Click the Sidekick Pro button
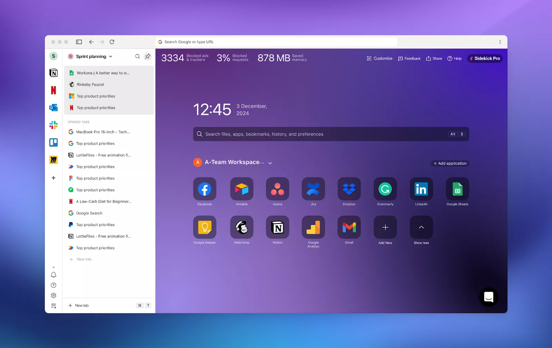 [485, 59]
